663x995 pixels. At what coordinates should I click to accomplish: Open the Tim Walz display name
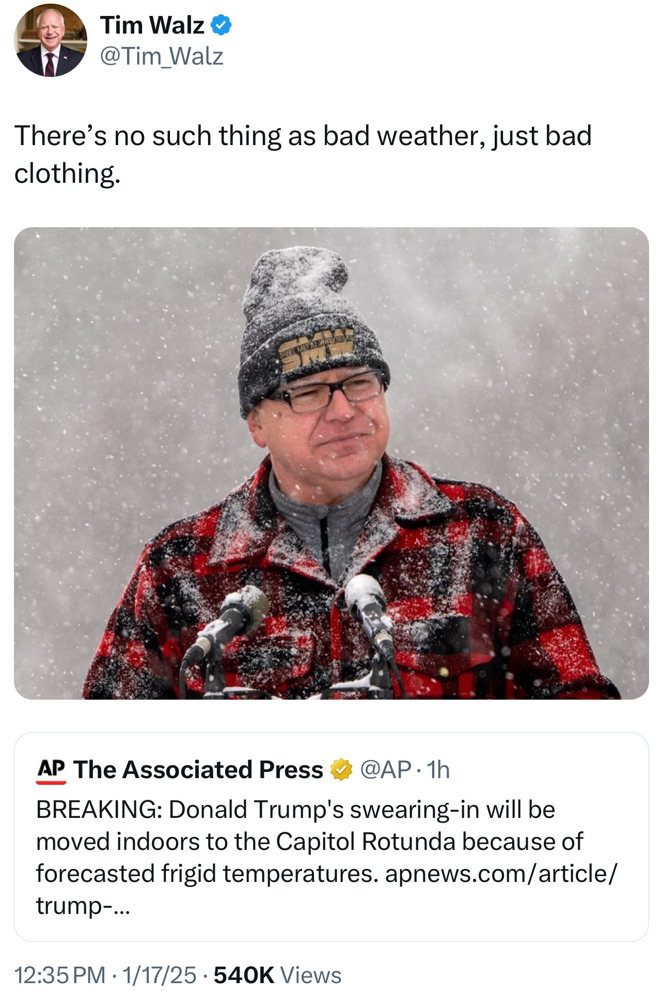[x=152, y=25]
